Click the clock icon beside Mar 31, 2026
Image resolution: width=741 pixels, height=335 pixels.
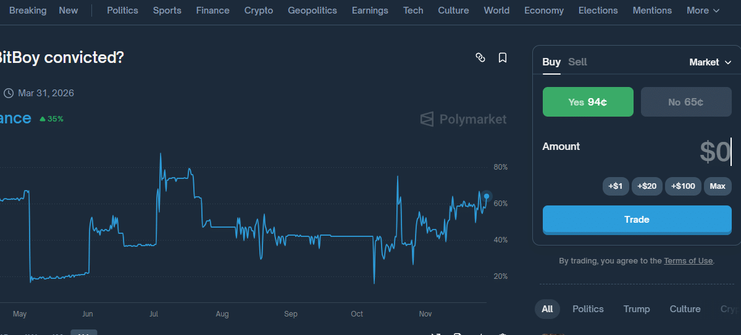(x=9, y=93)
